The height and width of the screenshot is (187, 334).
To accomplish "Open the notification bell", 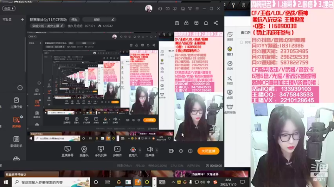I will (x=206, y=23).
